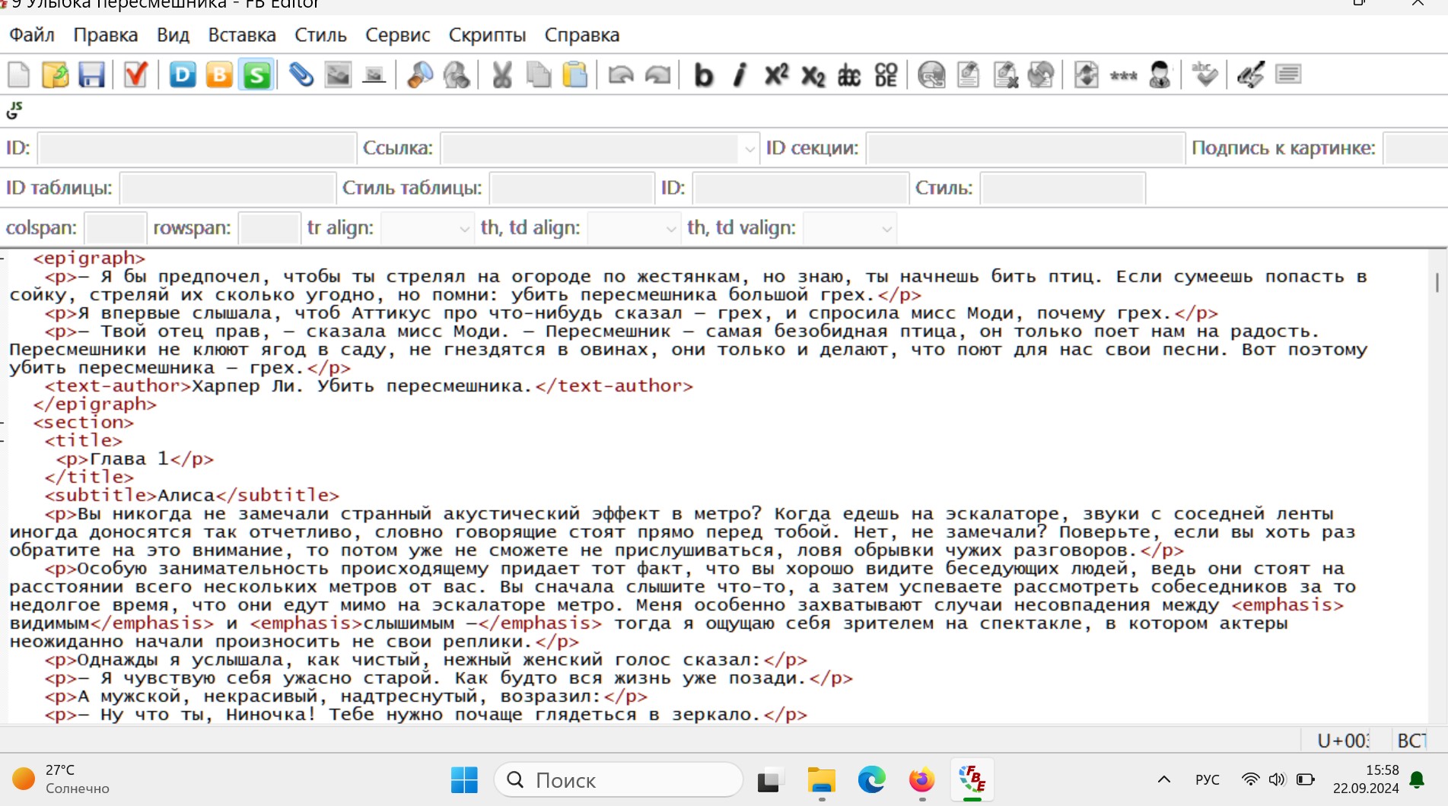Expand the tr align dropdown

tap(464, 228)
